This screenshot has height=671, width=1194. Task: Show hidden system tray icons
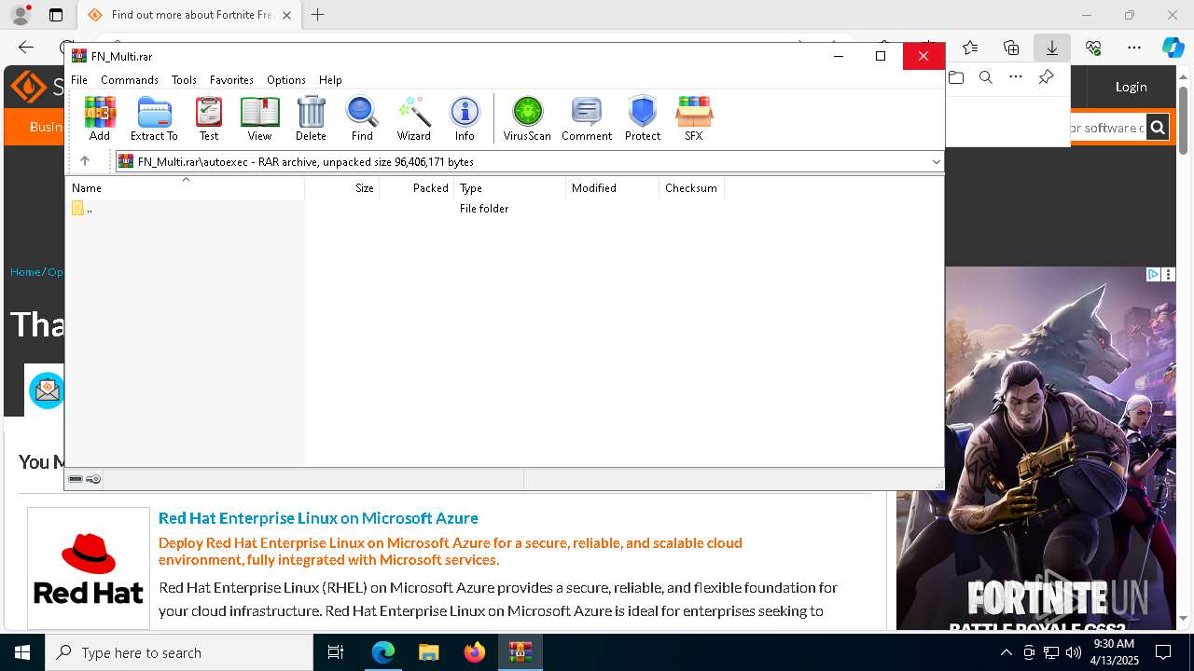pos(1006,652)
